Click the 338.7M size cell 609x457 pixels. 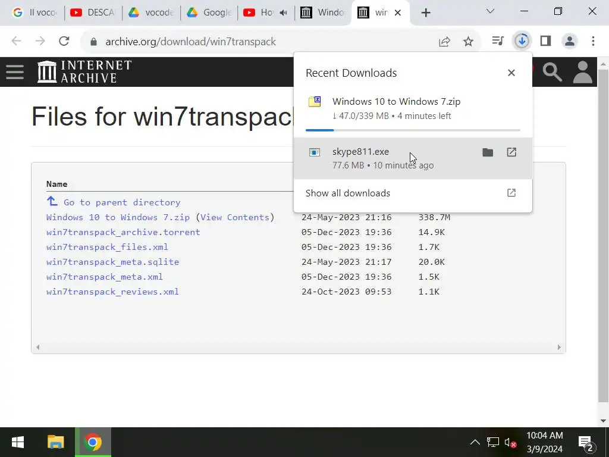tap(434, 217)
